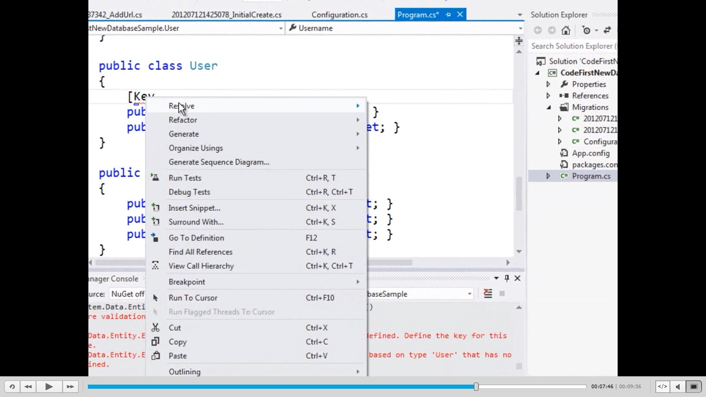
Task: Toggle auto-hide pin on Package Manager Console
Action: [x=507, y=278]
